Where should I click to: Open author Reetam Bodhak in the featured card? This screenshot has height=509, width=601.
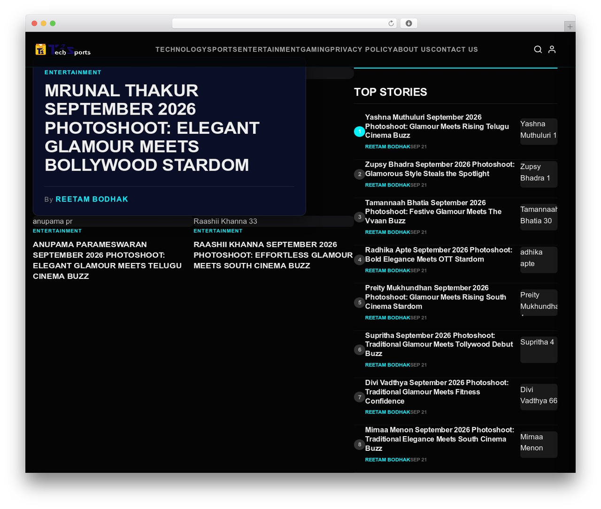(92, 199)
